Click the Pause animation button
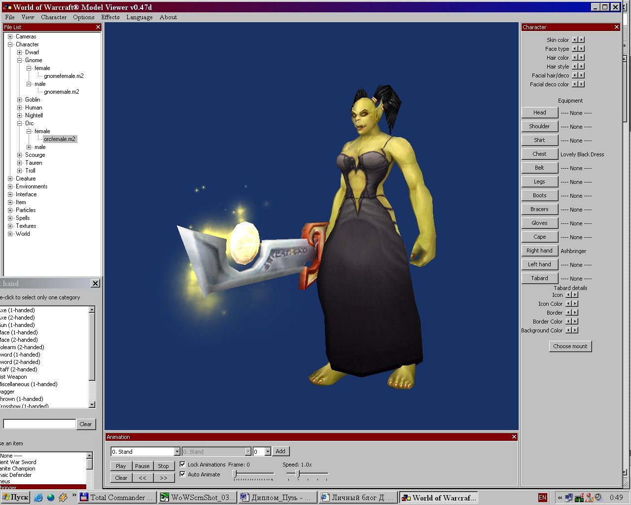This screenshot has width=631, height=505. click(142, 466)
